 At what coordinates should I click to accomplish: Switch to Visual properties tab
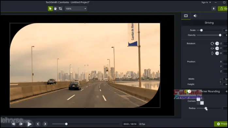coord(186,16)
